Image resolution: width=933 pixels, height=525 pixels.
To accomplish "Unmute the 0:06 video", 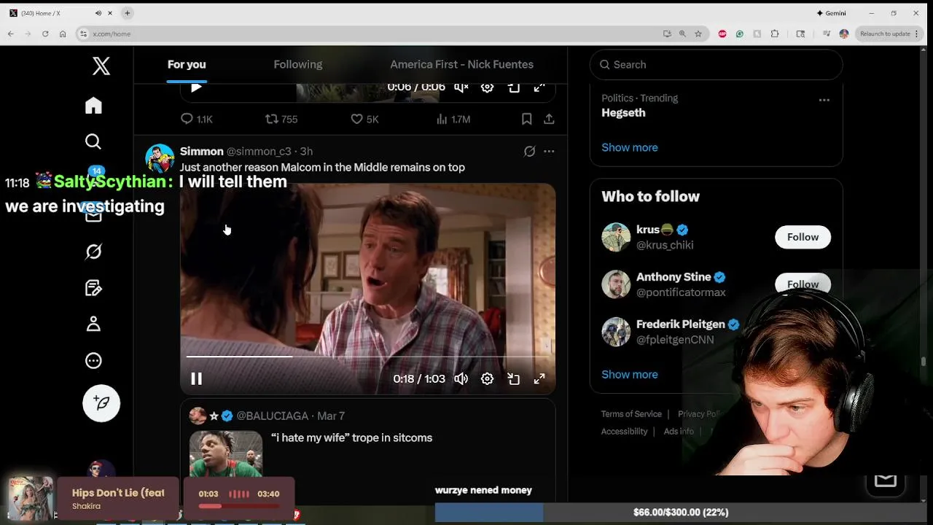I will (461, 87).
